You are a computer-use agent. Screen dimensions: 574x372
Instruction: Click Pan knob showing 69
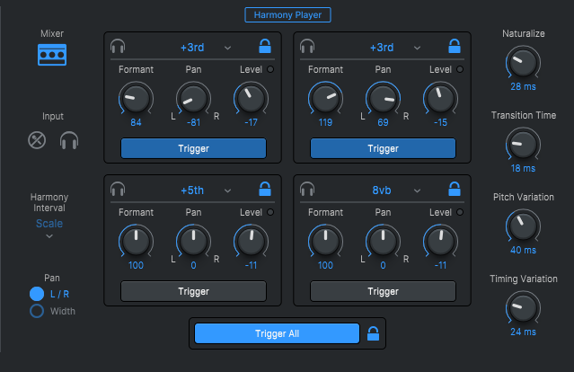click(383, 98)
